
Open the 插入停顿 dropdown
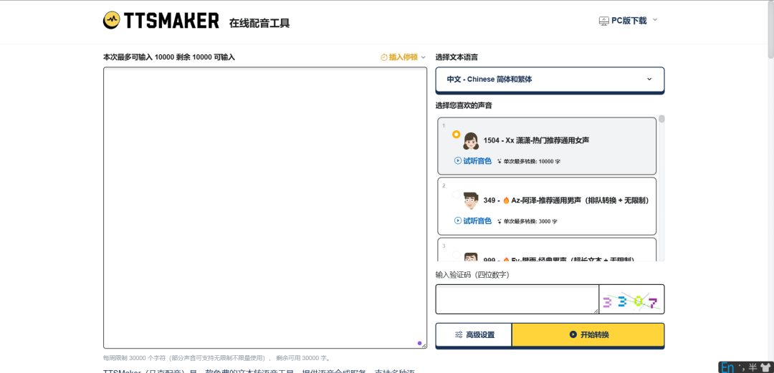click(x=403, y=57)
